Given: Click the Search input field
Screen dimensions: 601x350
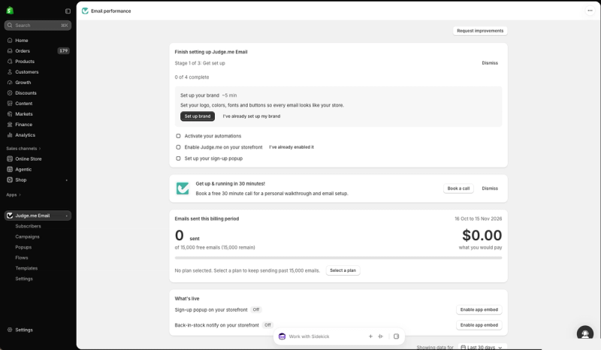Looking at the screenshot, I should coord(38,26).
